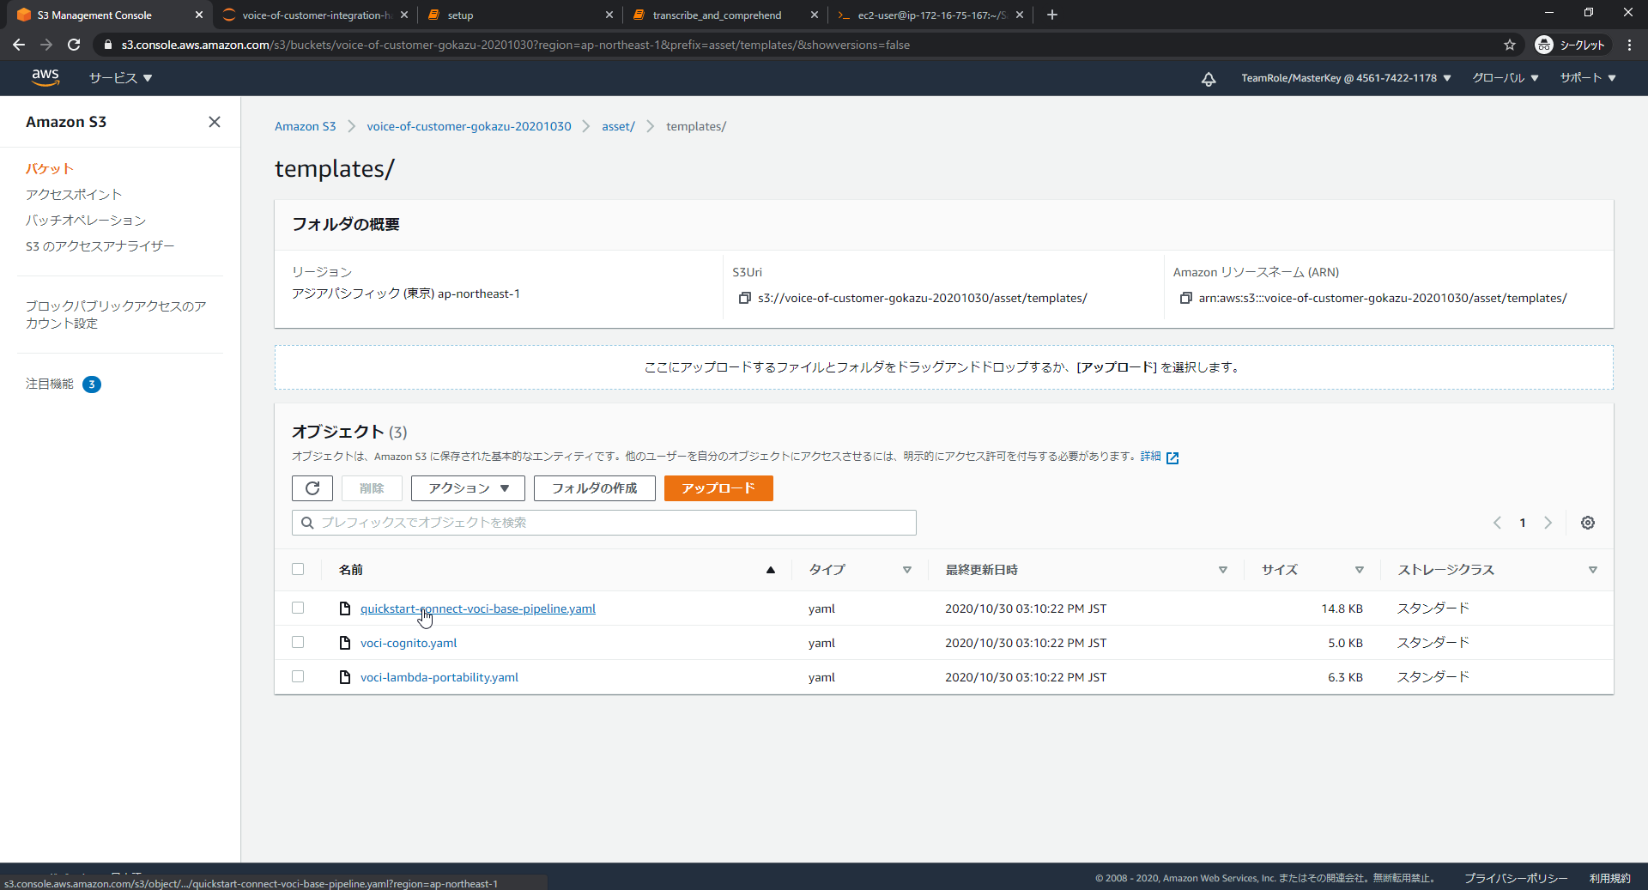Go to asset/ breadcrumb folder

[x=618, y=126]
